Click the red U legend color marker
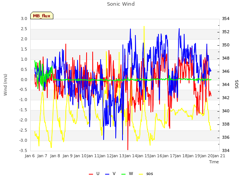This screenshot has width=242, height=181. 91,174
